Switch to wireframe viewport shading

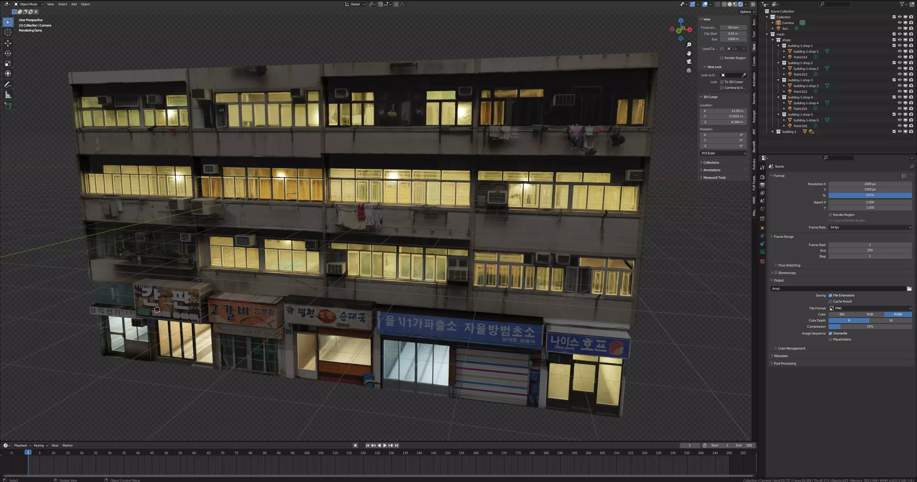[x=724, y=4]
